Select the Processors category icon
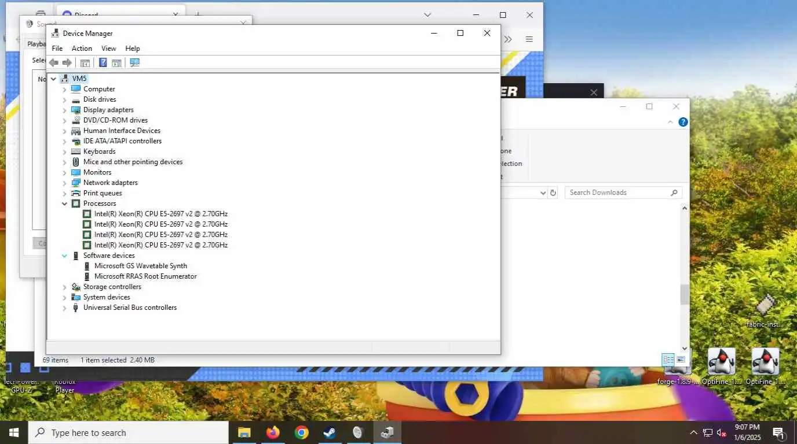The image size is (797, 444). point(76,203)
